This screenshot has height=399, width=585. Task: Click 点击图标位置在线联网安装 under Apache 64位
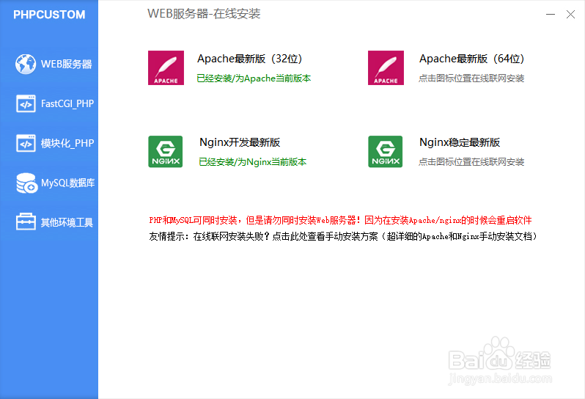point(471,78)
